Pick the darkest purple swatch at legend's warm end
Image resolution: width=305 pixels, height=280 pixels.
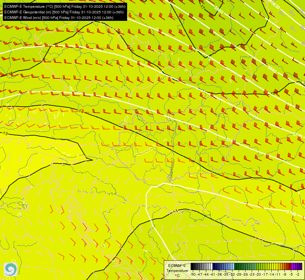[301, 266]
